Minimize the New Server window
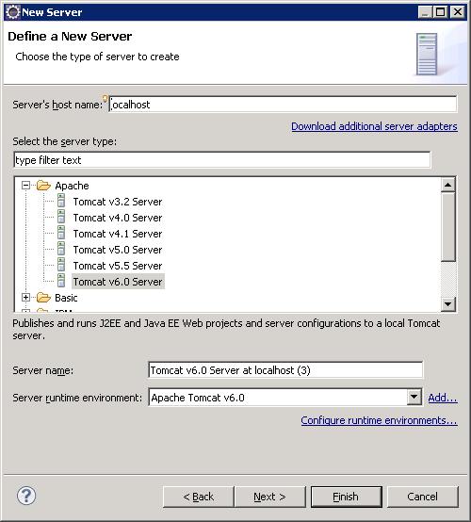 coord(425,12)
